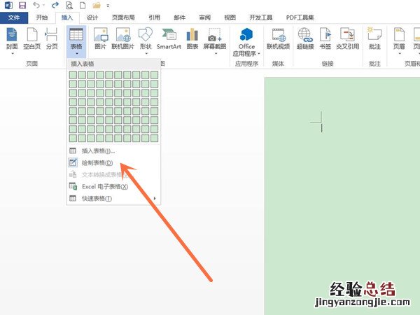Insert a bookmark with 书签
This screenshot has width=420, height=315.
click(325, 38)
